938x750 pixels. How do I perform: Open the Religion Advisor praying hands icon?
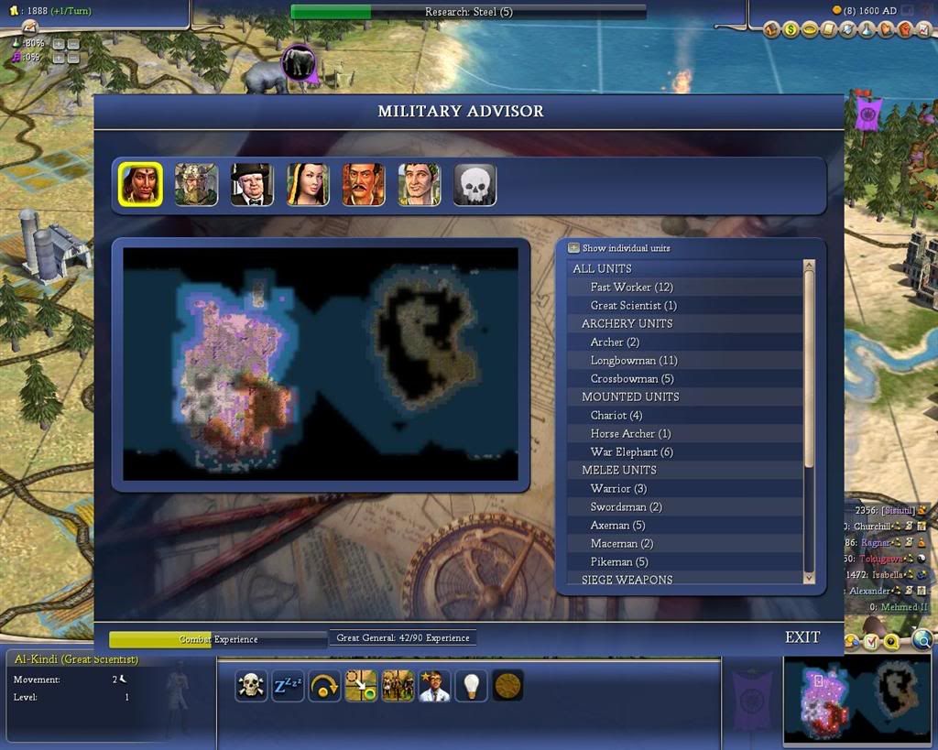[x=887, y=28]
